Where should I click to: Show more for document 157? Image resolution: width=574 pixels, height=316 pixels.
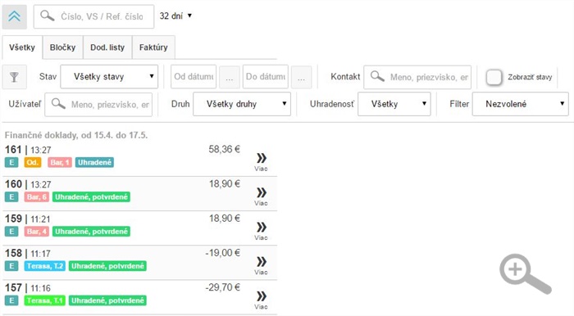point(262,300)
